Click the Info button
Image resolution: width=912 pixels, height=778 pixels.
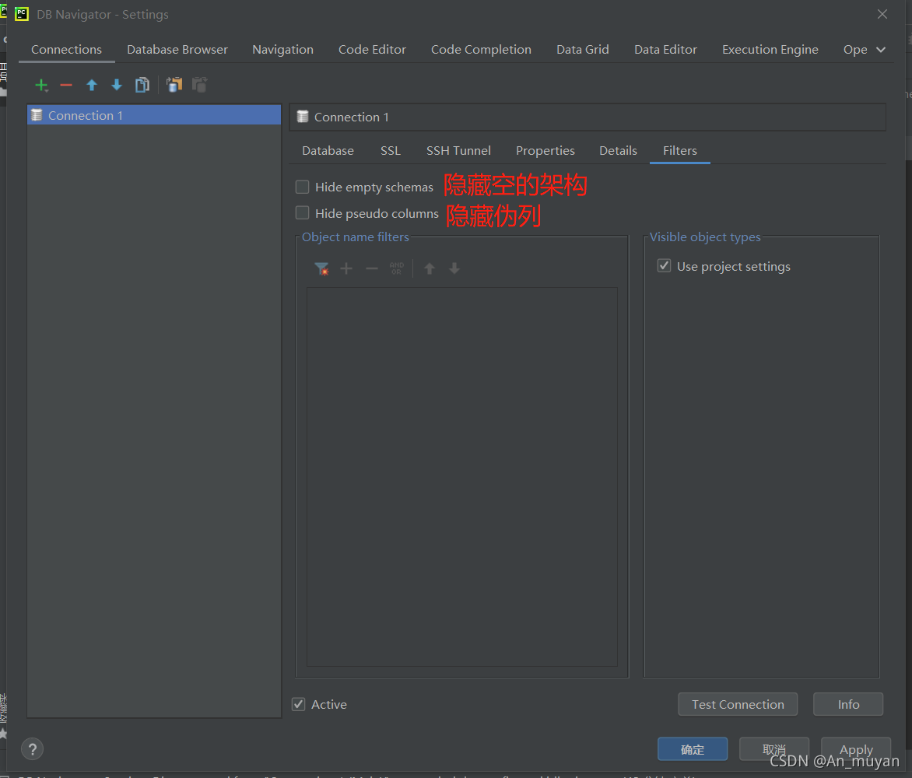click(848, 704)
